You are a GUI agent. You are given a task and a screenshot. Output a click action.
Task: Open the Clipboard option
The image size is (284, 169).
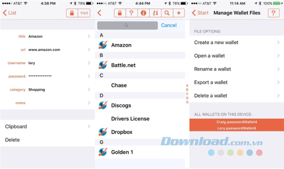point(48,127)
